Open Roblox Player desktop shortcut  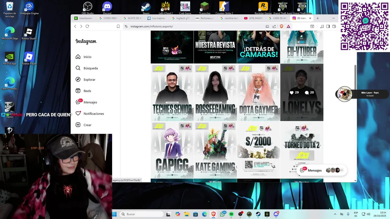coord(29,59)
